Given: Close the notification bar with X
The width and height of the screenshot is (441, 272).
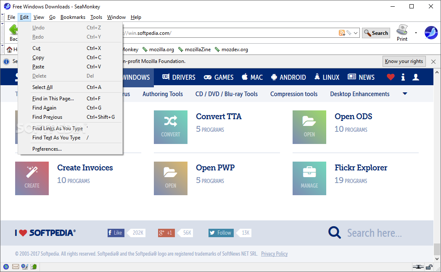Looking at the screenshot, I should (x=433, y=61).
